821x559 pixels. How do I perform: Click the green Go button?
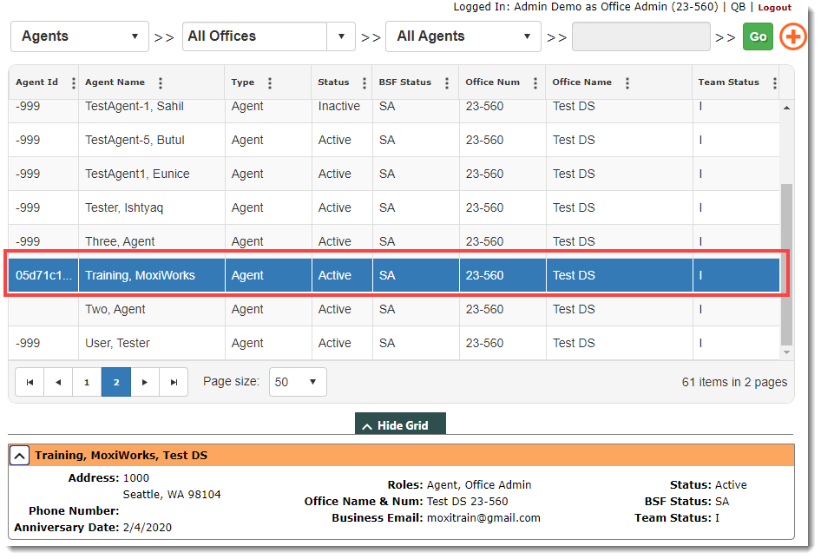tap(758, 36)
